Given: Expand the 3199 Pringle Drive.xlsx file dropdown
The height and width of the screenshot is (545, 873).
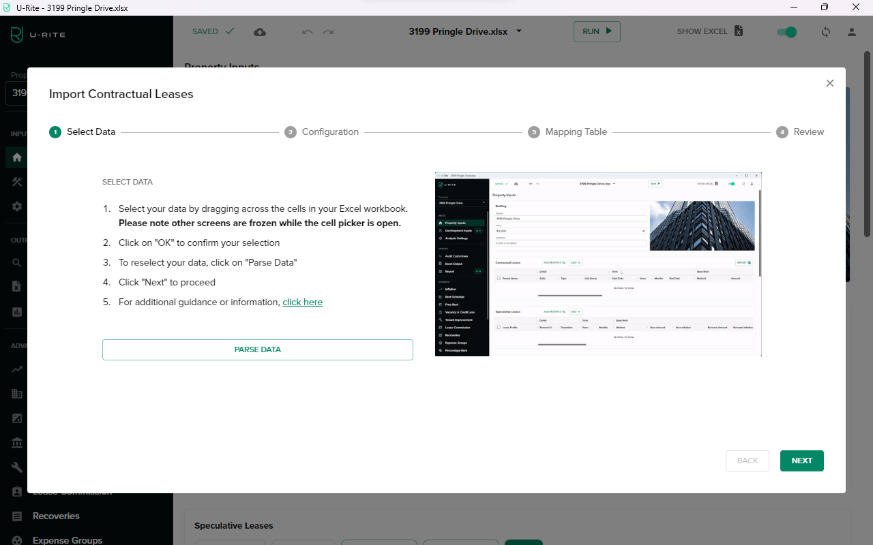Looking at the screenshot, I should point(519,31).
